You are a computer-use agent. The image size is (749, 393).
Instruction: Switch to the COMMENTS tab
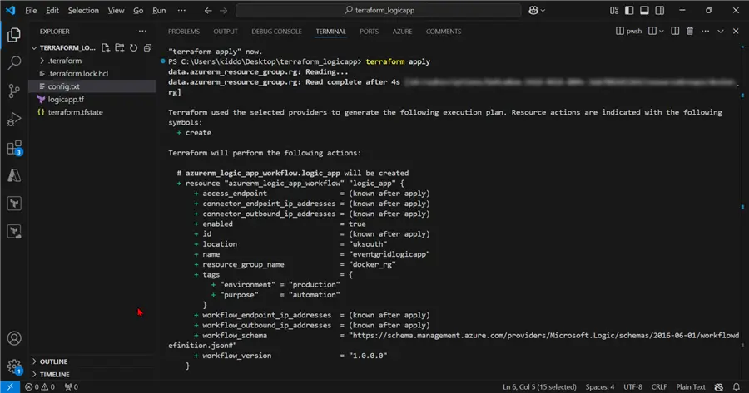pos(444,32)
